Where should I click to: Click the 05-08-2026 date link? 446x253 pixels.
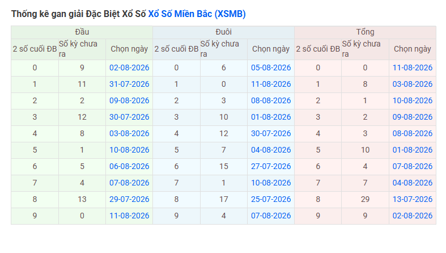pos(271,68)
